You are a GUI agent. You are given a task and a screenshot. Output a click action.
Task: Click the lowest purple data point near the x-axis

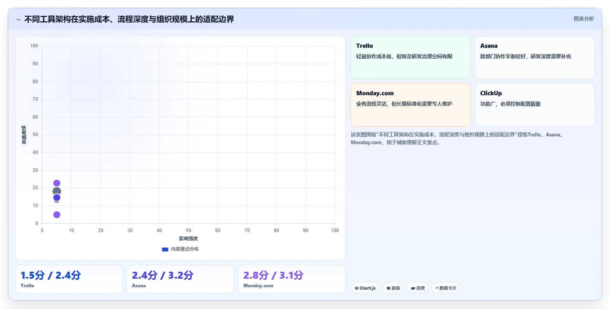(57, 215)
